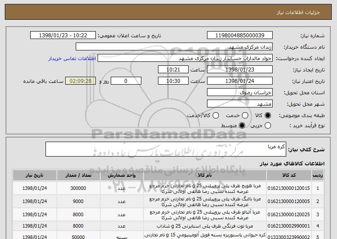Click quantity 8000 in the آلبالو row

78,214
